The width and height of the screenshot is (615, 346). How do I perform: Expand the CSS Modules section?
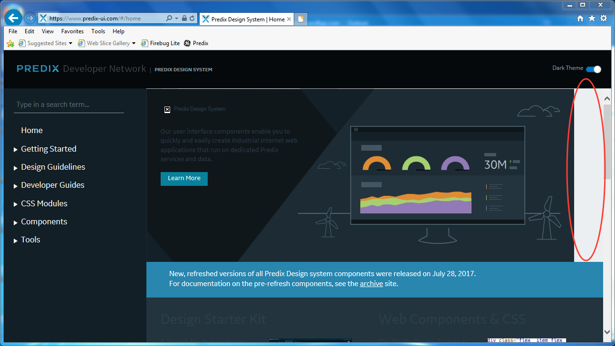pos(44,203)
